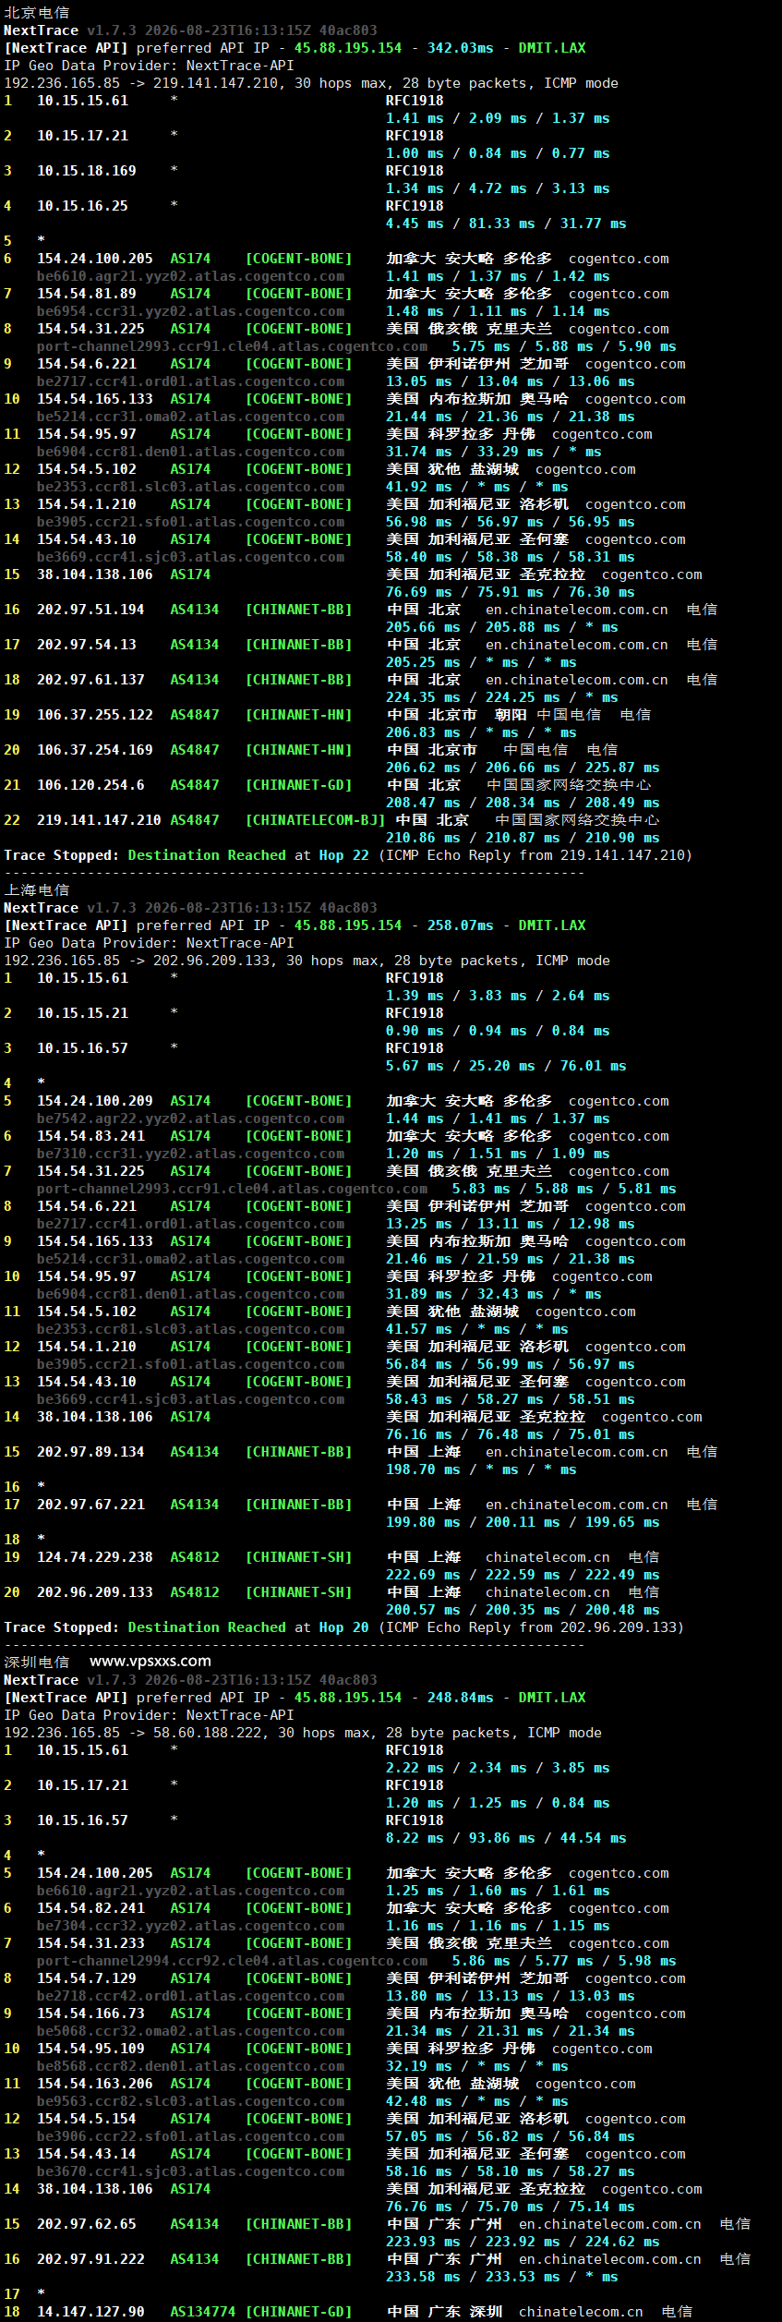Select hostname be2718.ccr42.ord01.atlas.cogentco.com
The width and height of the screenshot is (782, 2322).
coord(190,1996)
